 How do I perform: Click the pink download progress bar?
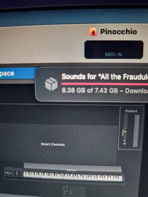click(105, 84)
